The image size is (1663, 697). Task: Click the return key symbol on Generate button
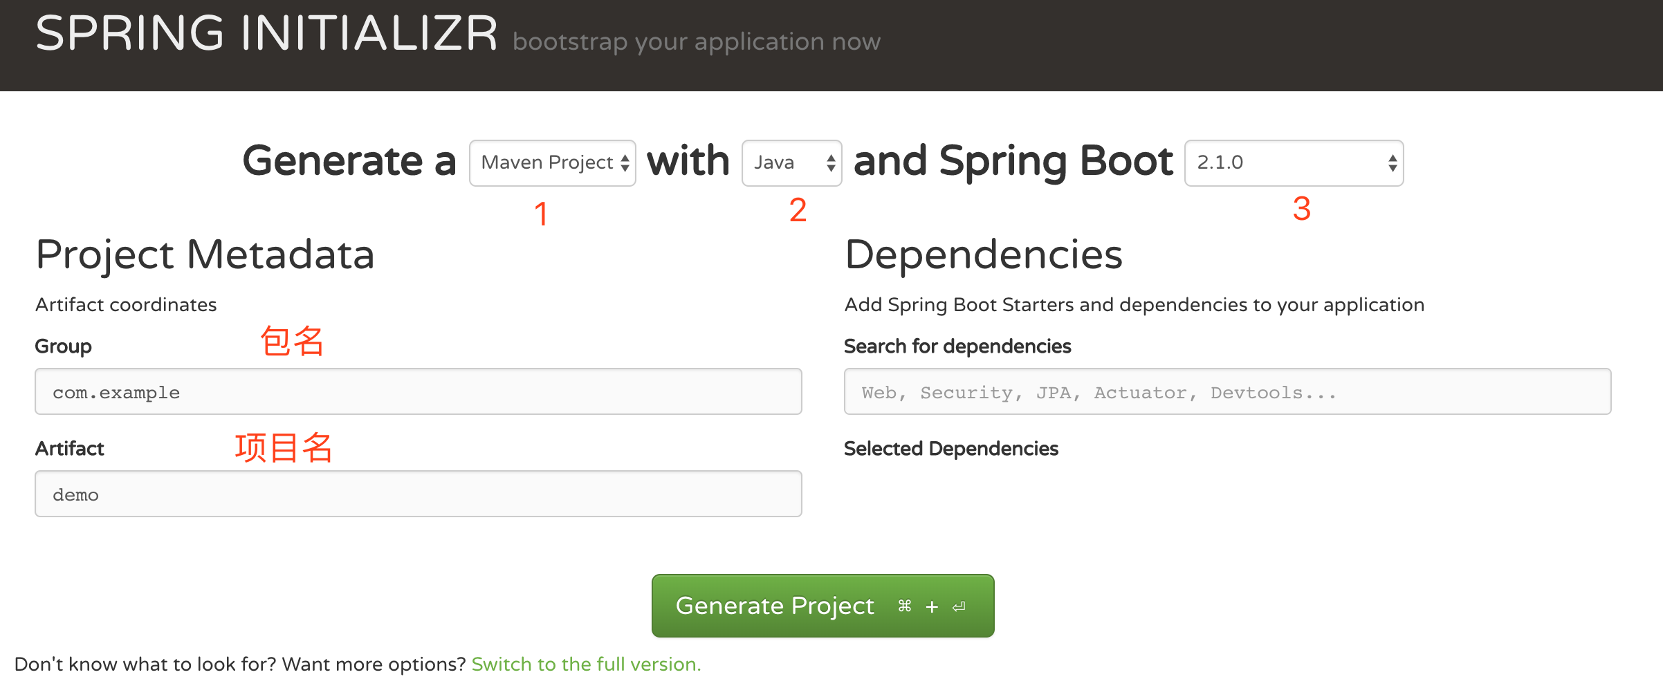coord(959,607)
